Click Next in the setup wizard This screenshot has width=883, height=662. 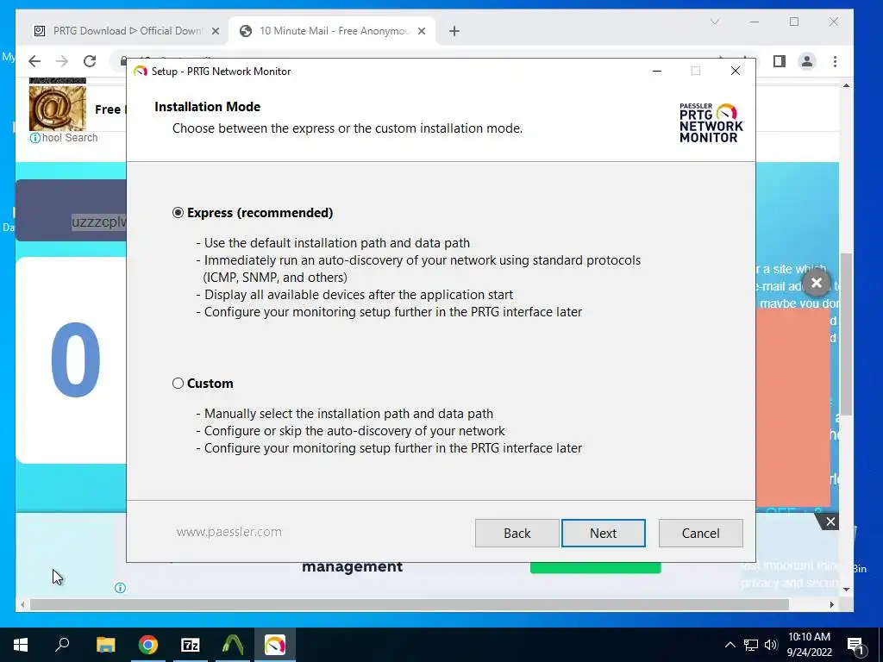[603, 533]
